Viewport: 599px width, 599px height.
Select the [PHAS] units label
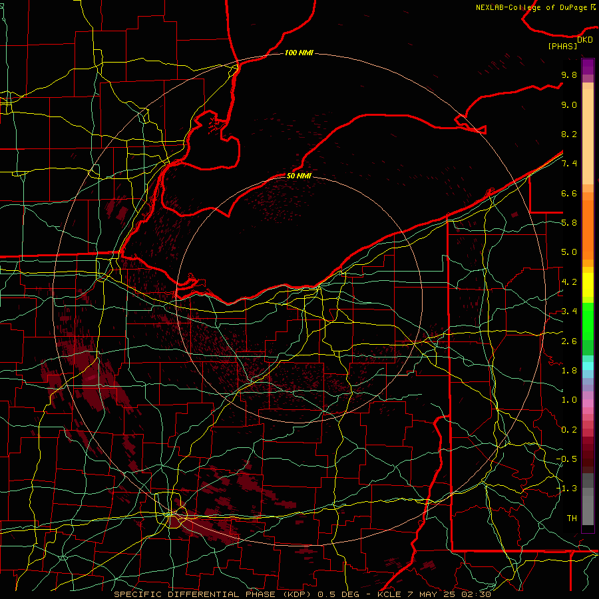click(562, 47)
